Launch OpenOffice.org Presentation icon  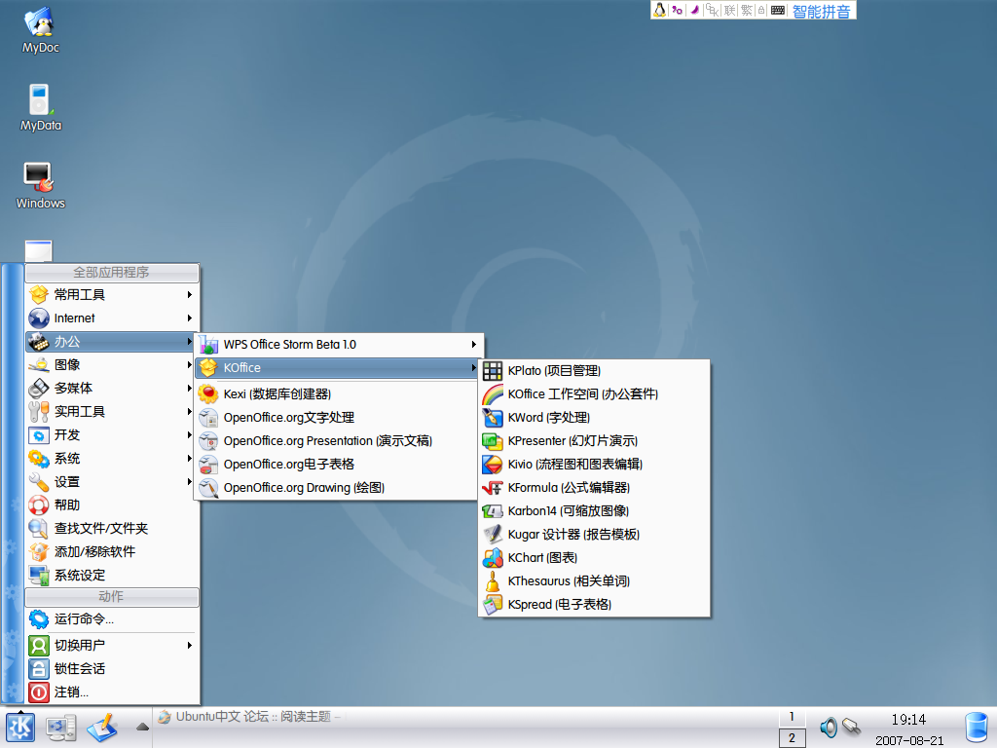[x=208, y=441]
